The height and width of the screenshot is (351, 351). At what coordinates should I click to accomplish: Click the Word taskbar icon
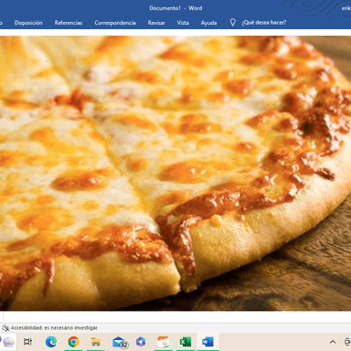coord(207,342)
